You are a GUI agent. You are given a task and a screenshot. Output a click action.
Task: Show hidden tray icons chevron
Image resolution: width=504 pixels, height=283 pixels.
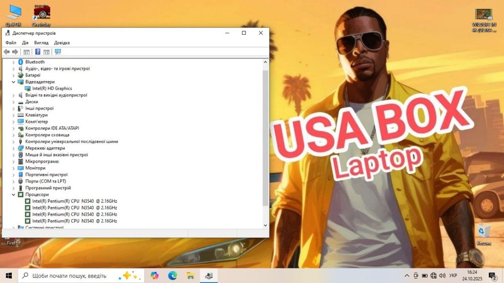click(x=407, y=275)
